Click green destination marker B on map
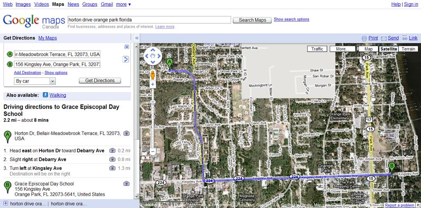This screenshot has width=421, height=208. pos(391,167)
